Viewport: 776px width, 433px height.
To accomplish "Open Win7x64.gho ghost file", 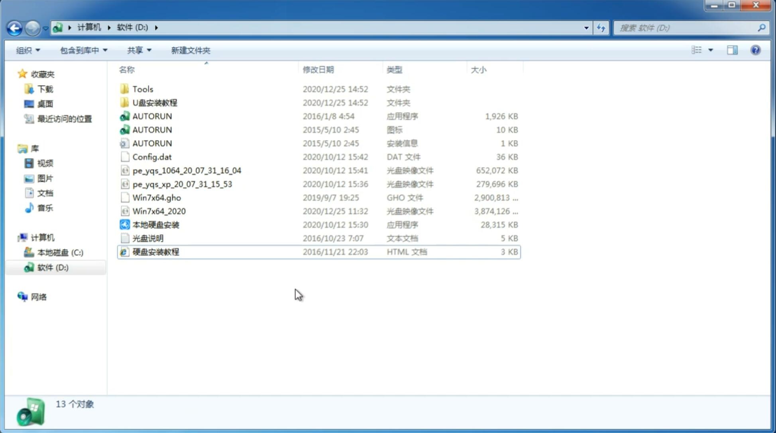I will click(x=157, y=197).
